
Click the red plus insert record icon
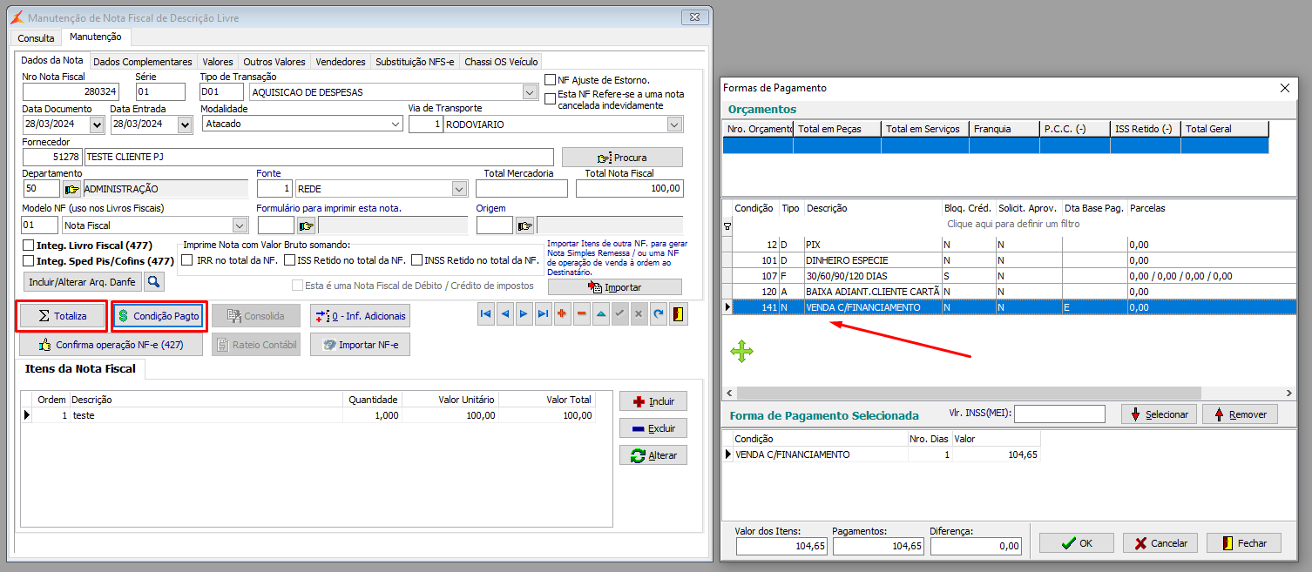[x=563, y=314]
